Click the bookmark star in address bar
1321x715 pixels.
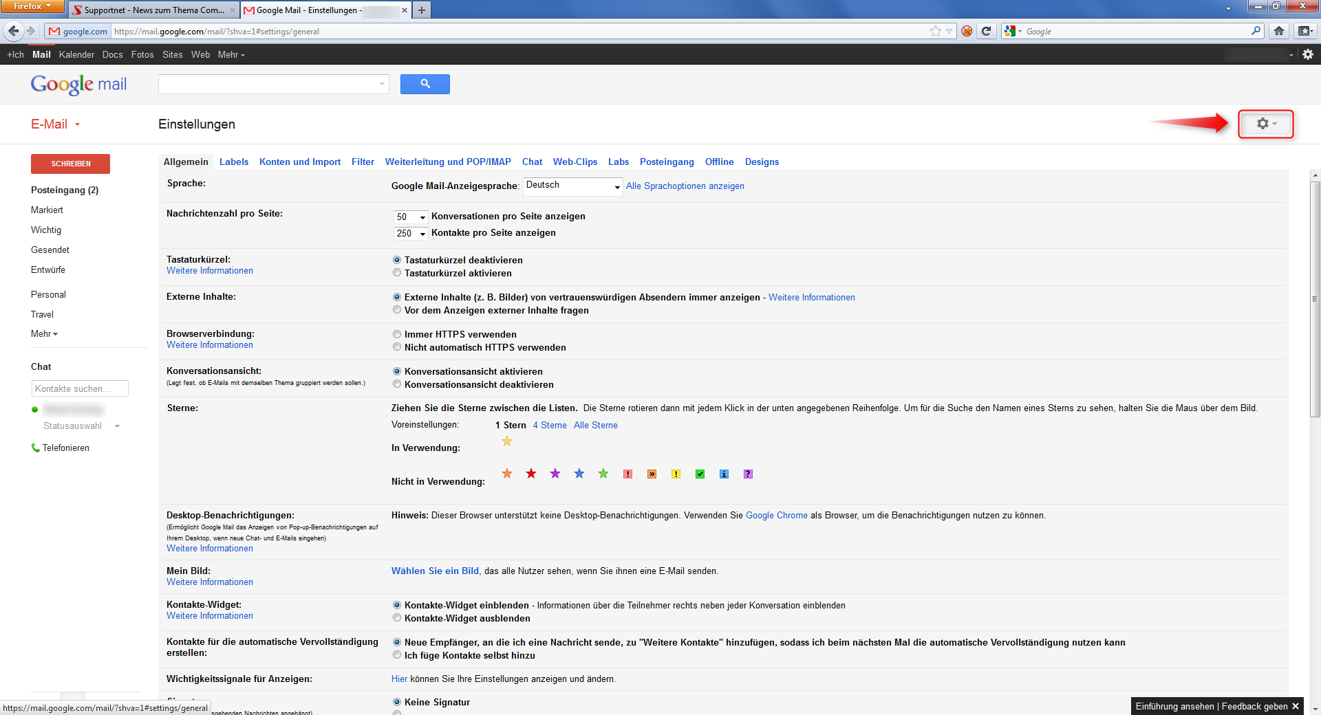click(x=935, y=31)
